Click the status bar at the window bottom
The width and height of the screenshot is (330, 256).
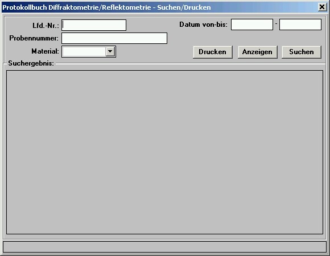coord(164,247)
